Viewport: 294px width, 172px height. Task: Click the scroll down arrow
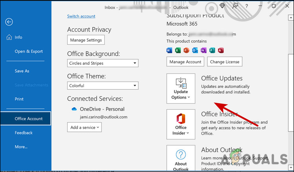click(x=290, y=167)
